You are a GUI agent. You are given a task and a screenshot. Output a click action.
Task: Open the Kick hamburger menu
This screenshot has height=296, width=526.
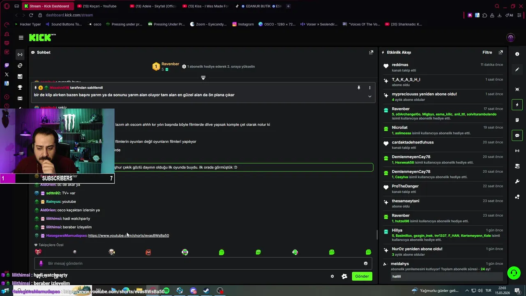coord(21,37)
